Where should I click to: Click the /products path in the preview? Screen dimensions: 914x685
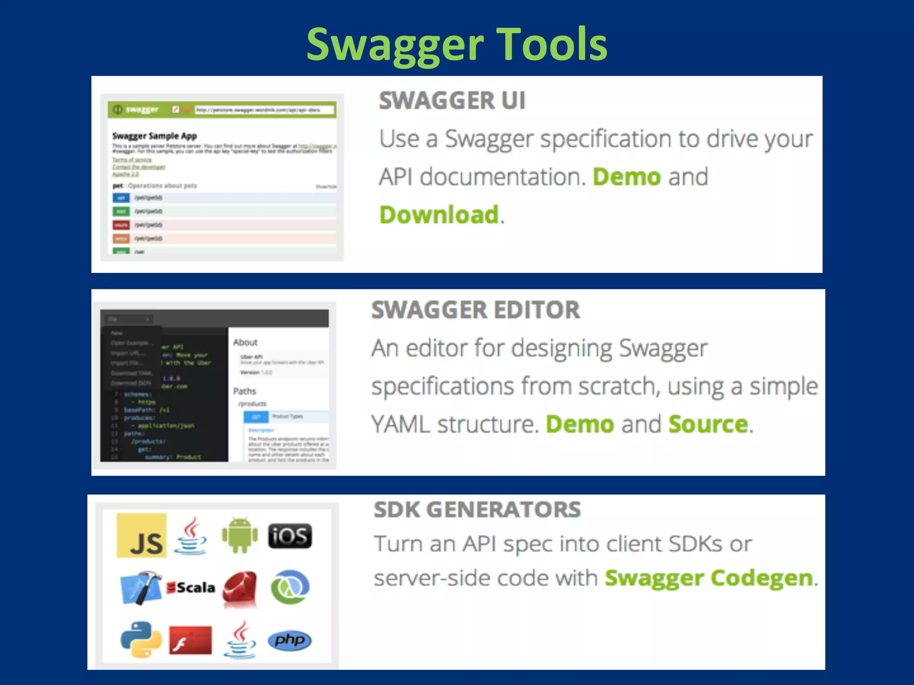(x=252, y=404)
